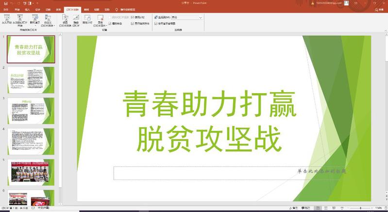
Task: Start slideshow from current slide icon
Action: pyautogui.click(x=20, y=20)
